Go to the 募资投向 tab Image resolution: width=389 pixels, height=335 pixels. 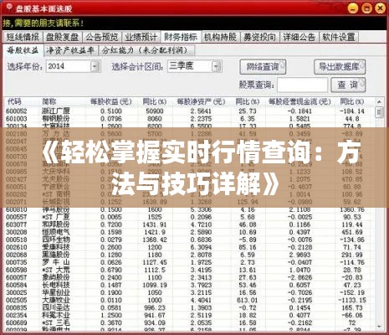point(259,37)
